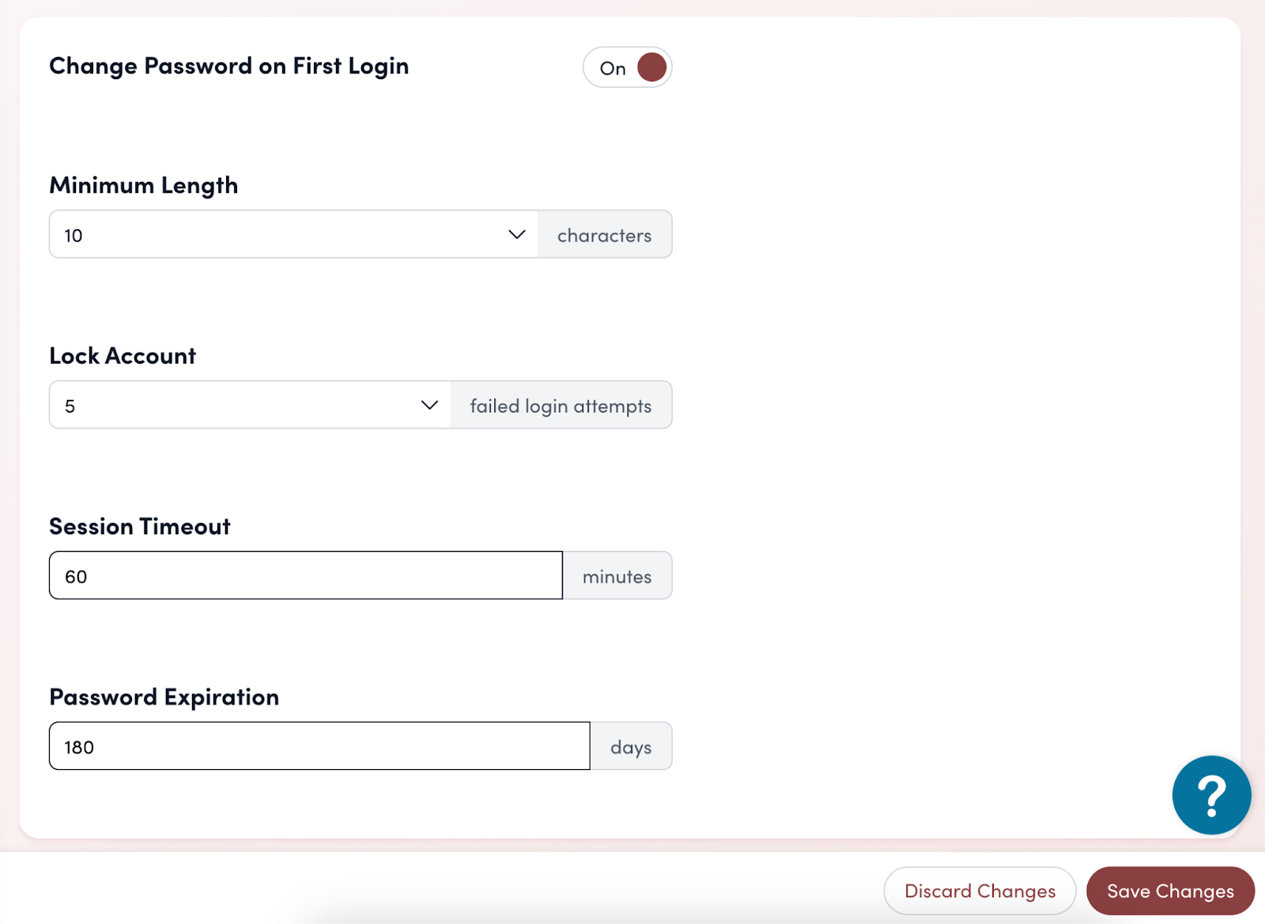Click the Session Timeout input field
The width and height of the screenshot is (1265, 924).
coord(305,576)
